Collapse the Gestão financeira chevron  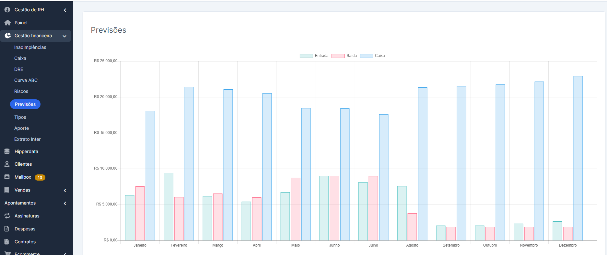pos(64,36)
